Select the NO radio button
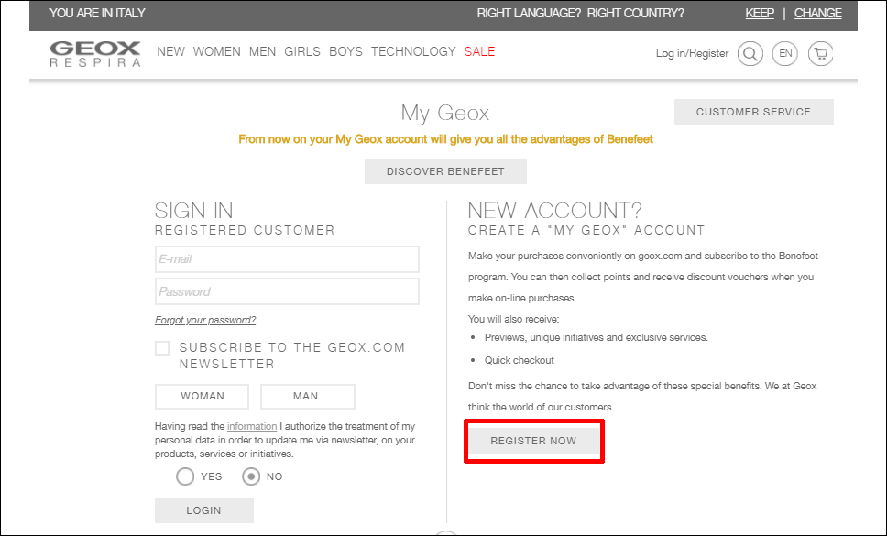The height and width of the screenshot is (536, 887). [x=251, y=476]
